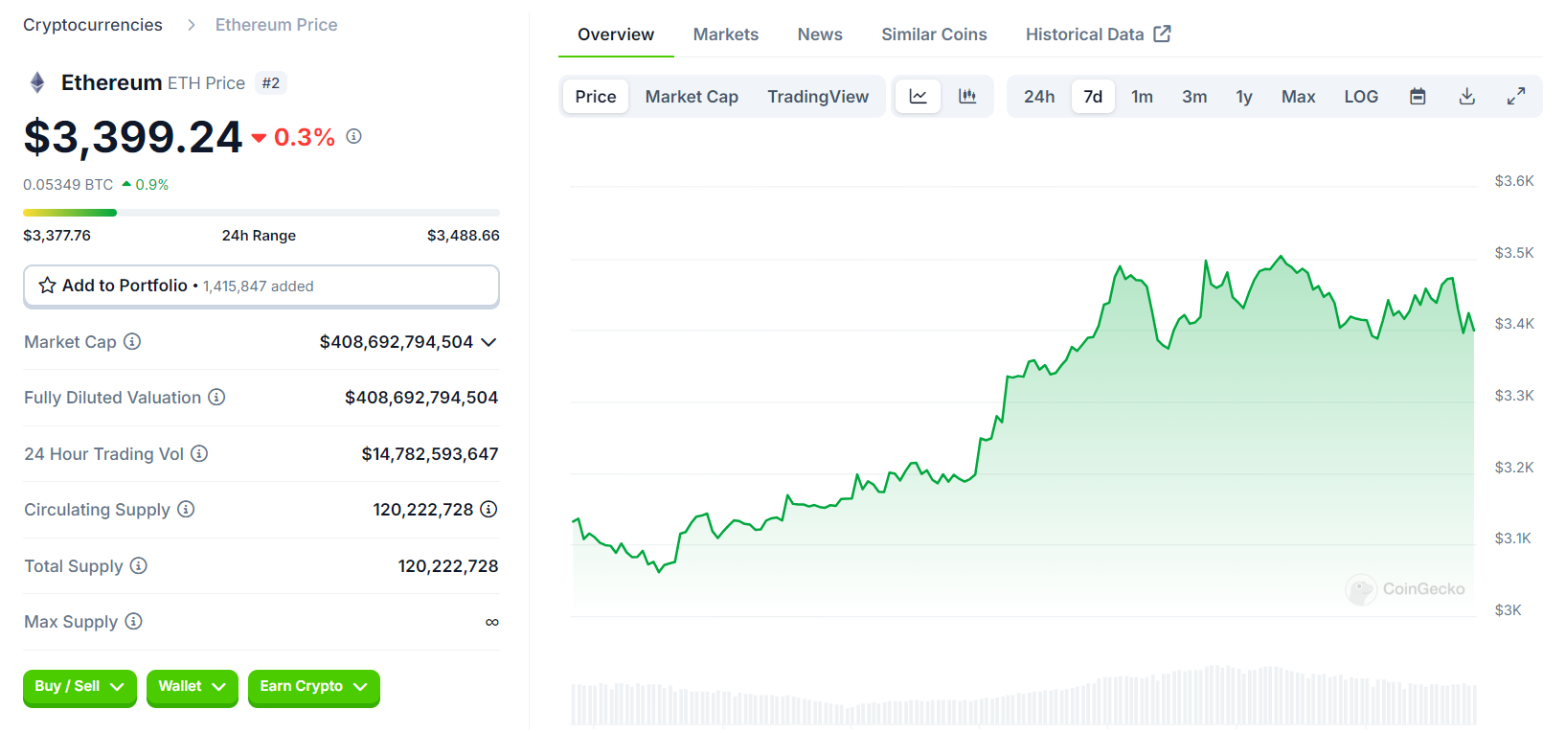This screenshot has height=733, width=1566.
Task: Click external link icon beside Historical Data
Action: coord(1162,34)
